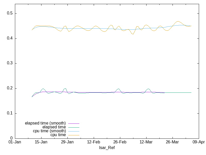Screen dimensions: 206x155
Task: Click the purple line sample for elapsed time (smooth)
Action: click(73, 123)
